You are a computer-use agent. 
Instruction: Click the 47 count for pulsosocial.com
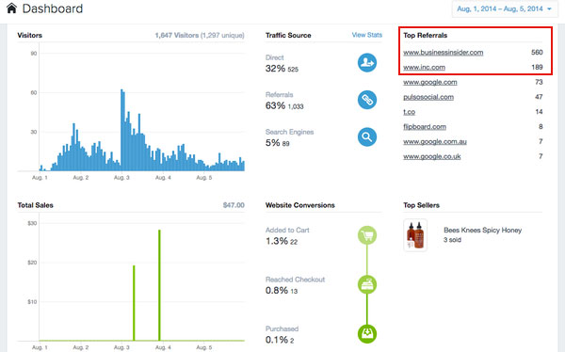[539, 97]
